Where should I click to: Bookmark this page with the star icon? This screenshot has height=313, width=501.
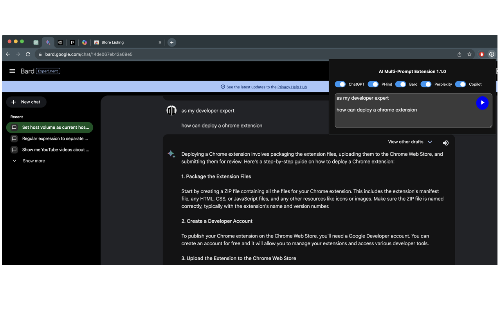(469, 54)
